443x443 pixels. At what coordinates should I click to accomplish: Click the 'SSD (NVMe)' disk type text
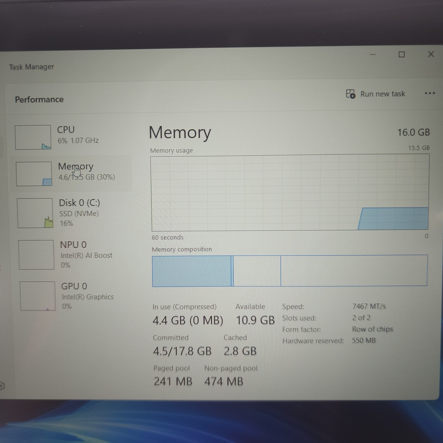coord(79,213)
